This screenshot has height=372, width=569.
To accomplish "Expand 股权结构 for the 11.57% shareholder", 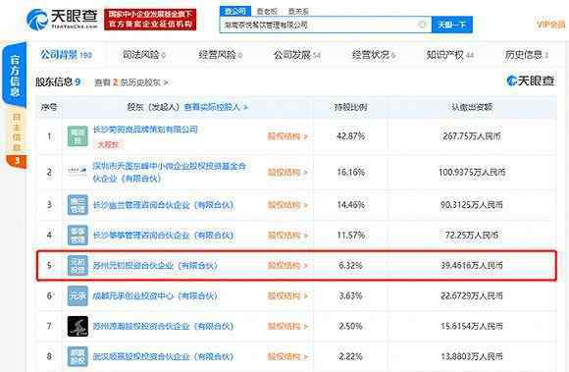I will pyautogui.click(x=287, y=236).
